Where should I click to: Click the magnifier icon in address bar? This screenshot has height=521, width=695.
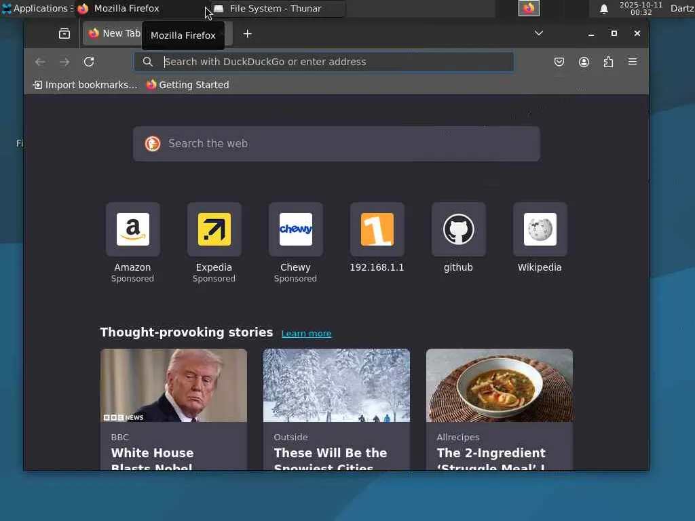coord(147,62)
